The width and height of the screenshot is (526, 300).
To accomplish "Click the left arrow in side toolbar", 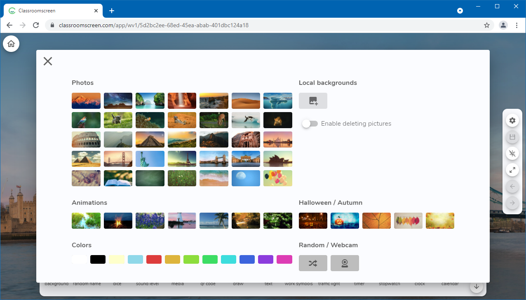I will pyautogui.click(x=512, y=186).
